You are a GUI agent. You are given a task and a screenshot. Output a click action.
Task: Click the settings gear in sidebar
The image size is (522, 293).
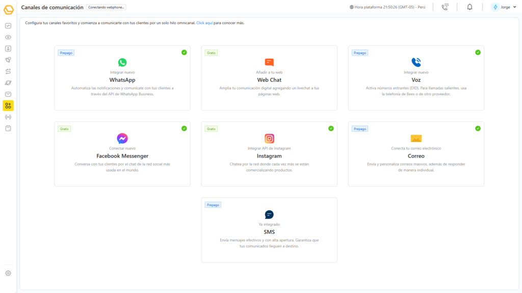coord(8,273)
